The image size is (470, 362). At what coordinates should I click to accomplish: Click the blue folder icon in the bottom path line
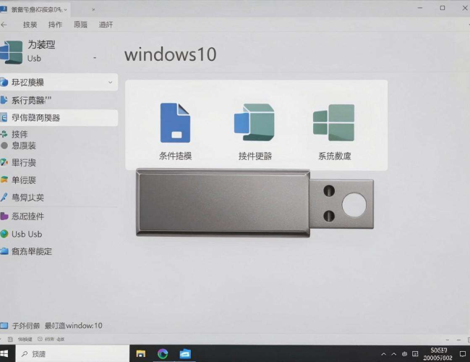point(4,325)
